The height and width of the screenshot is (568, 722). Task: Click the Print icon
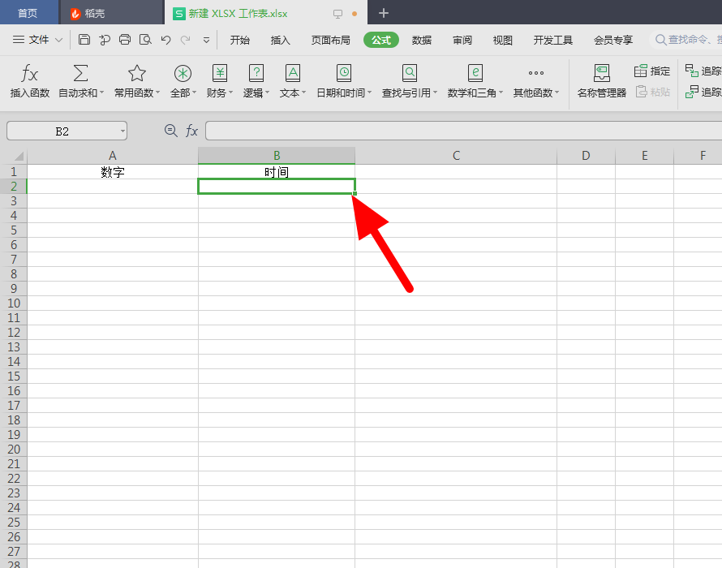tap(125, 40)
